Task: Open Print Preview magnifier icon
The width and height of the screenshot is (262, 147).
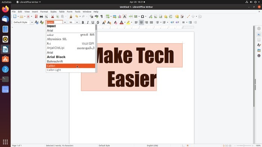Action: click(46, 16)
